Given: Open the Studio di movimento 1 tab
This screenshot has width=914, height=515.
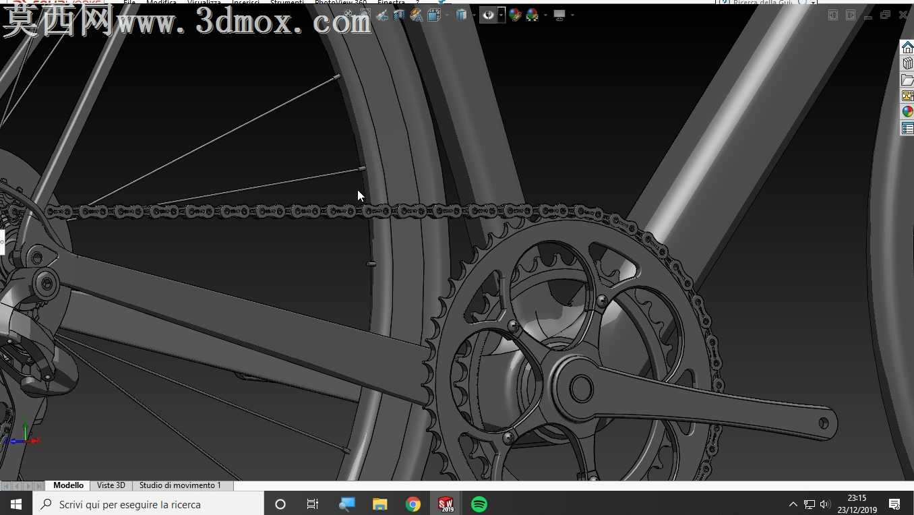Looking at the screenshot, I should [x=180, y=485].
